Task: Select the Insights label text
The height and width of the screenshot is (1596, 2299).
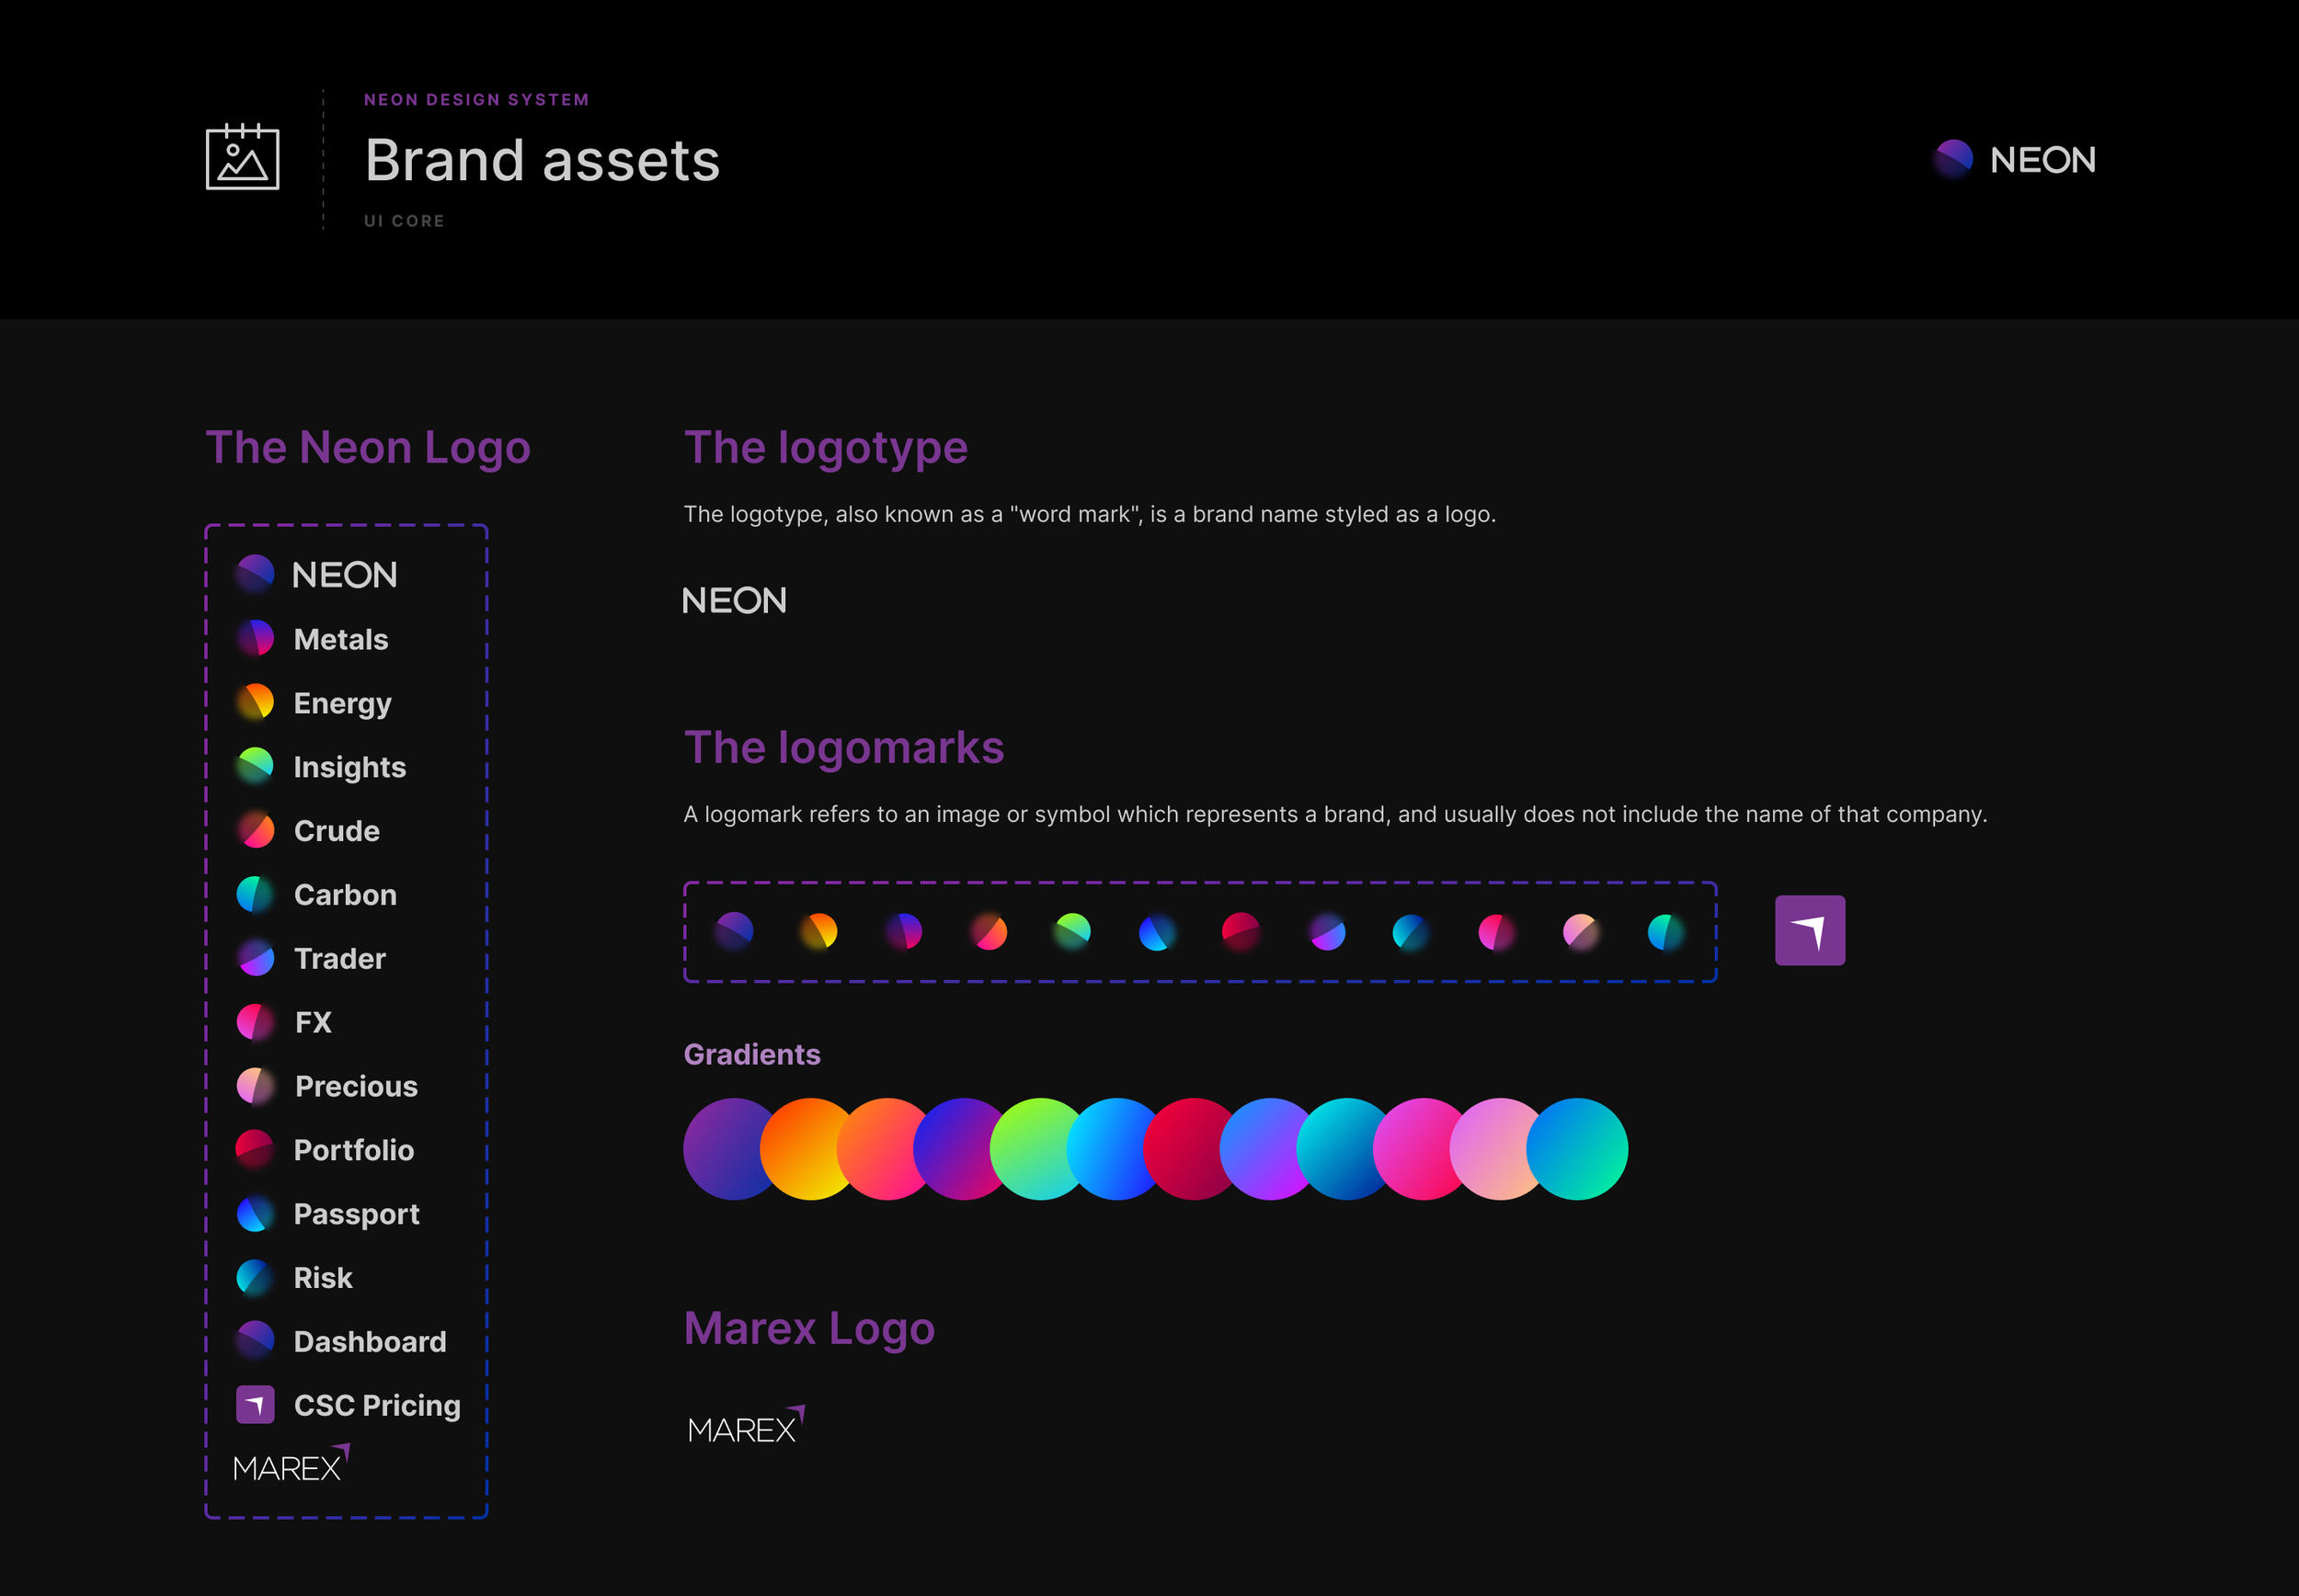Action: click(350, 767)
